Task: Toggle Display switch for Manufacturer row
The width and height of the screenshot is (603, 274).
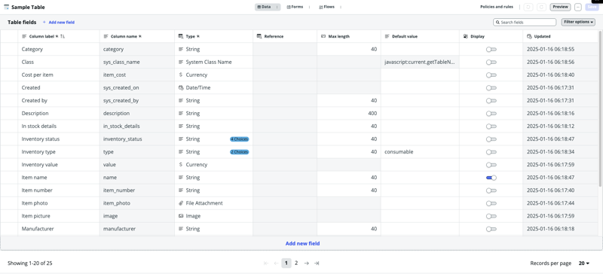Action: pos(491,229)
